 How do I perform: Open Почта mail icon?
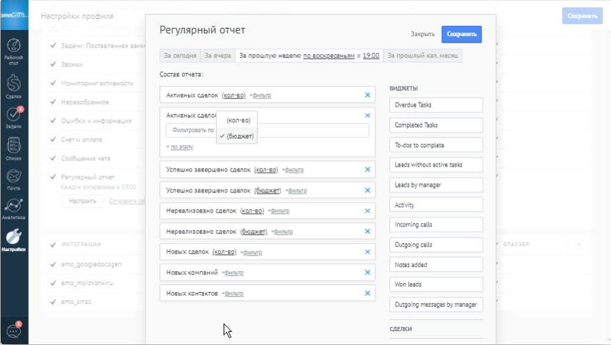13,178
